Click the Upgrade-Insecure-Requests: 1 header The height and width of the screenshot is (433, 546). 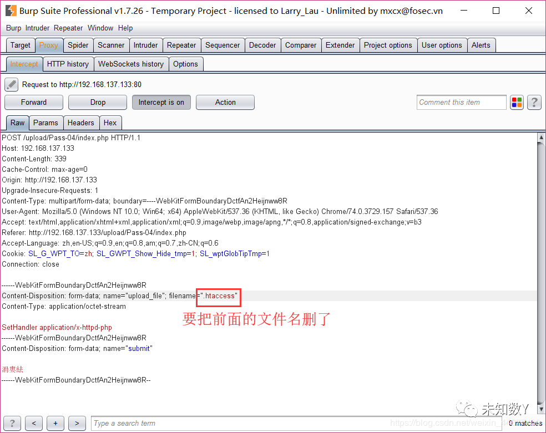(x=50, y=191)
